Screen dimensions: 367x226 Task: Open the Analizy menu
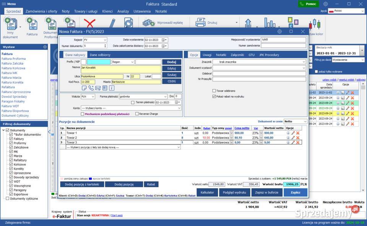click(x=123, y=11)
